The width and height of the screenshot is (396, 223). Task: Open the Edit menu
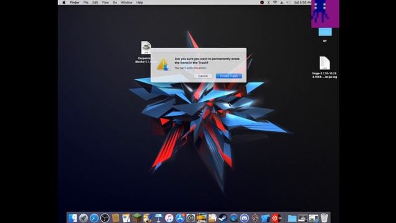tap(95, 2)
